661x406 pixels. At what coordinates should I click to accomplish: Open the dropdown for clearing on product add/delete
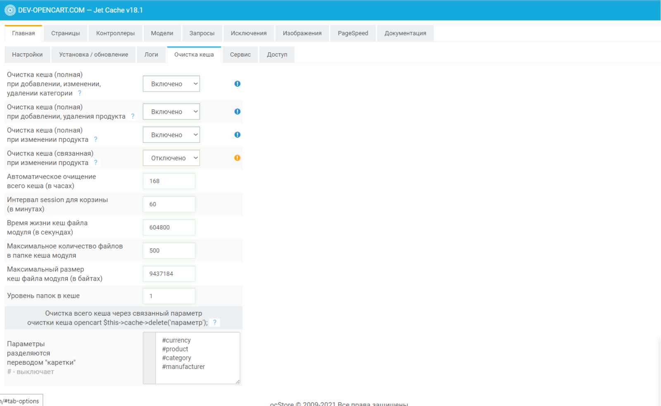[x=171, y=111]
